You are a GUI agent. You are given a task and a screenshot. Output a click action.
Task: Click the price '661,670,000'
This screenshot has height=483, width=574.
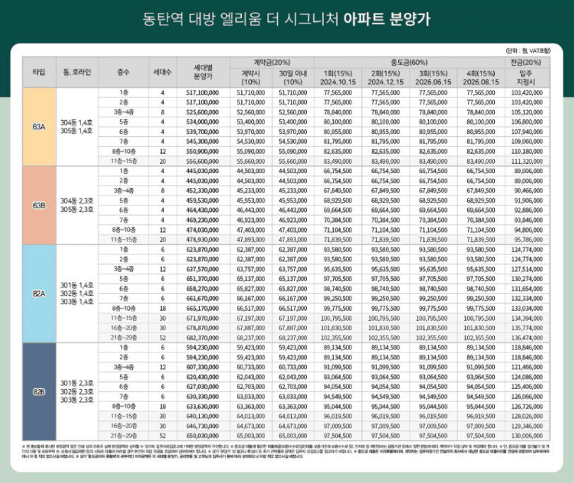(202, 299)
